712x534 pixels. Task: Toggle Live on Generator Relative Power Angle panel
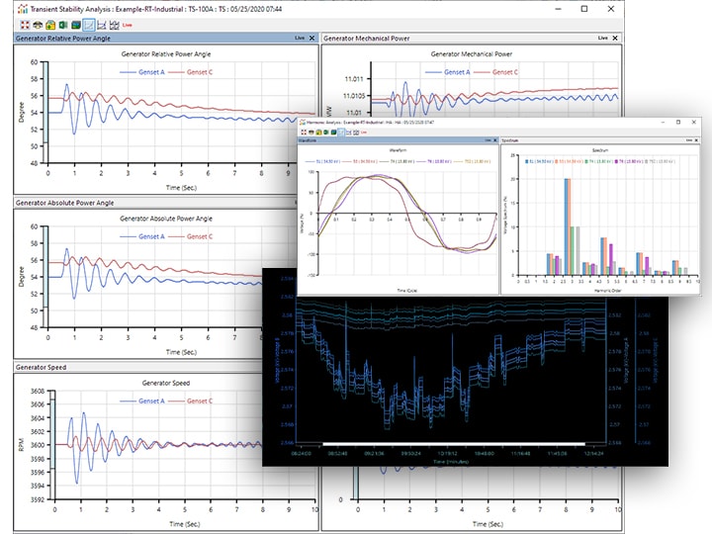(x=300, y=38)
